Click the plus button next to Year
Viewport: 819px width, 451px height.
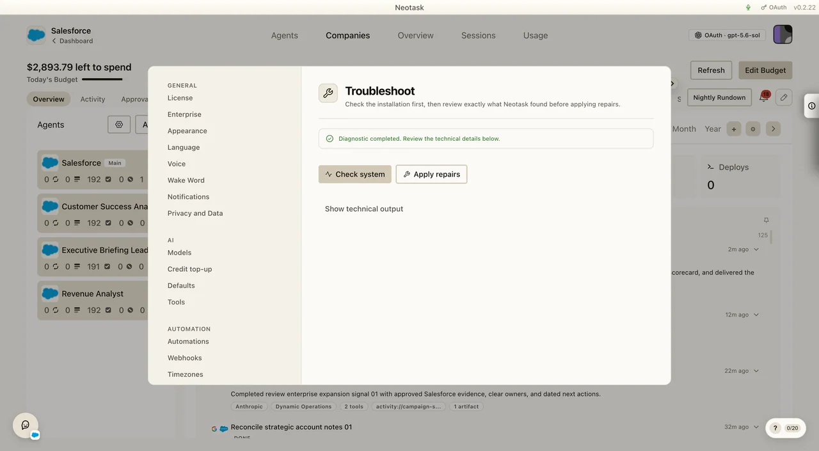click(x=734, y=129)
